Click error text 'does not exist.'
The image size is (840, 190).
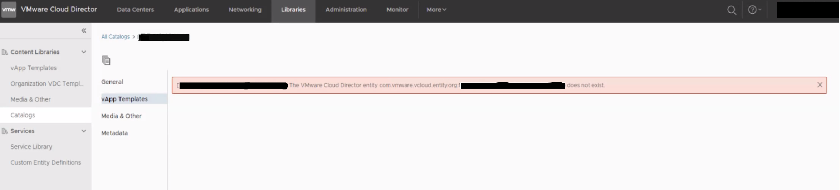pos(586,85)
